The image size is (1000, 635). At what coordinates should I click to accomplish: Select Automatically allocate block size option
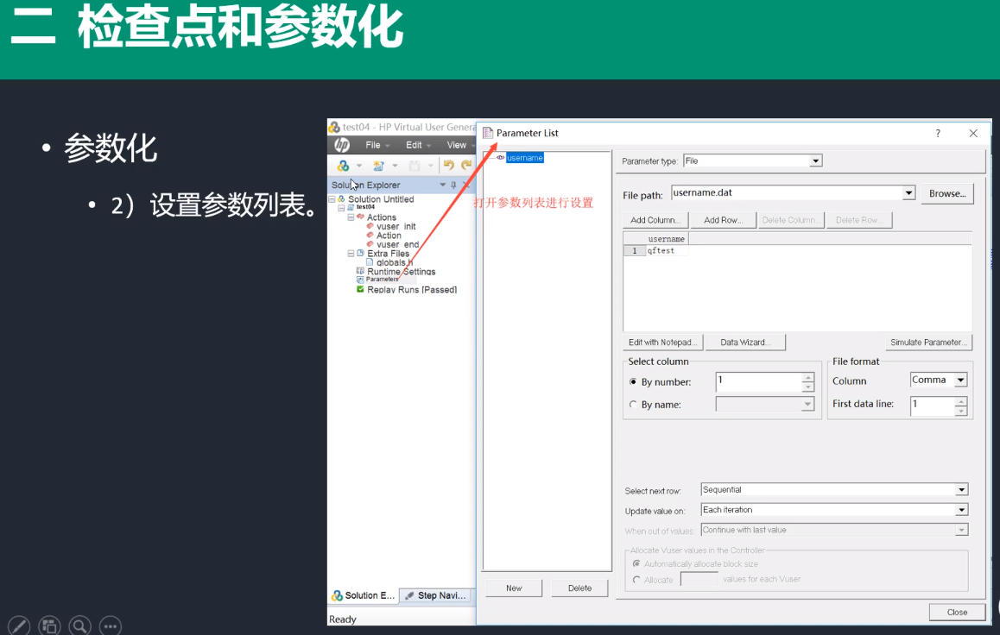pyautogui.click(x=636, y=563)
